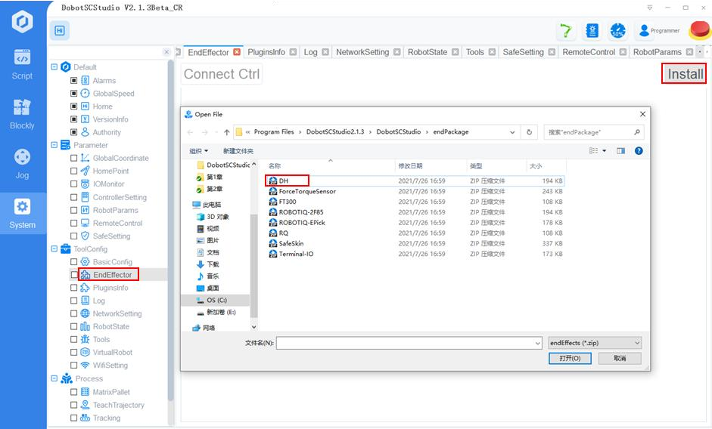The height and width of the screenshot is (429, 712).
Task: Click the green robot arm status icon
Action: coord(566,31)
